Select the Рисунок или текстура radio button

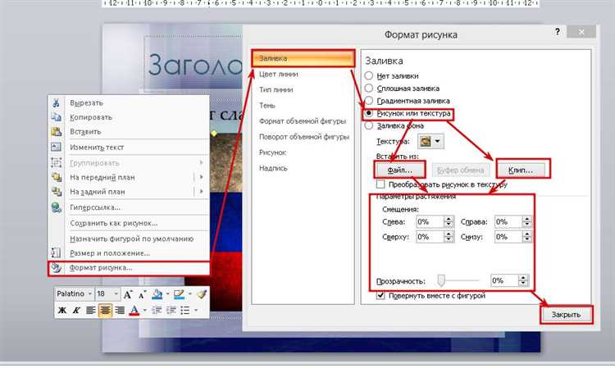coord(369,113)
